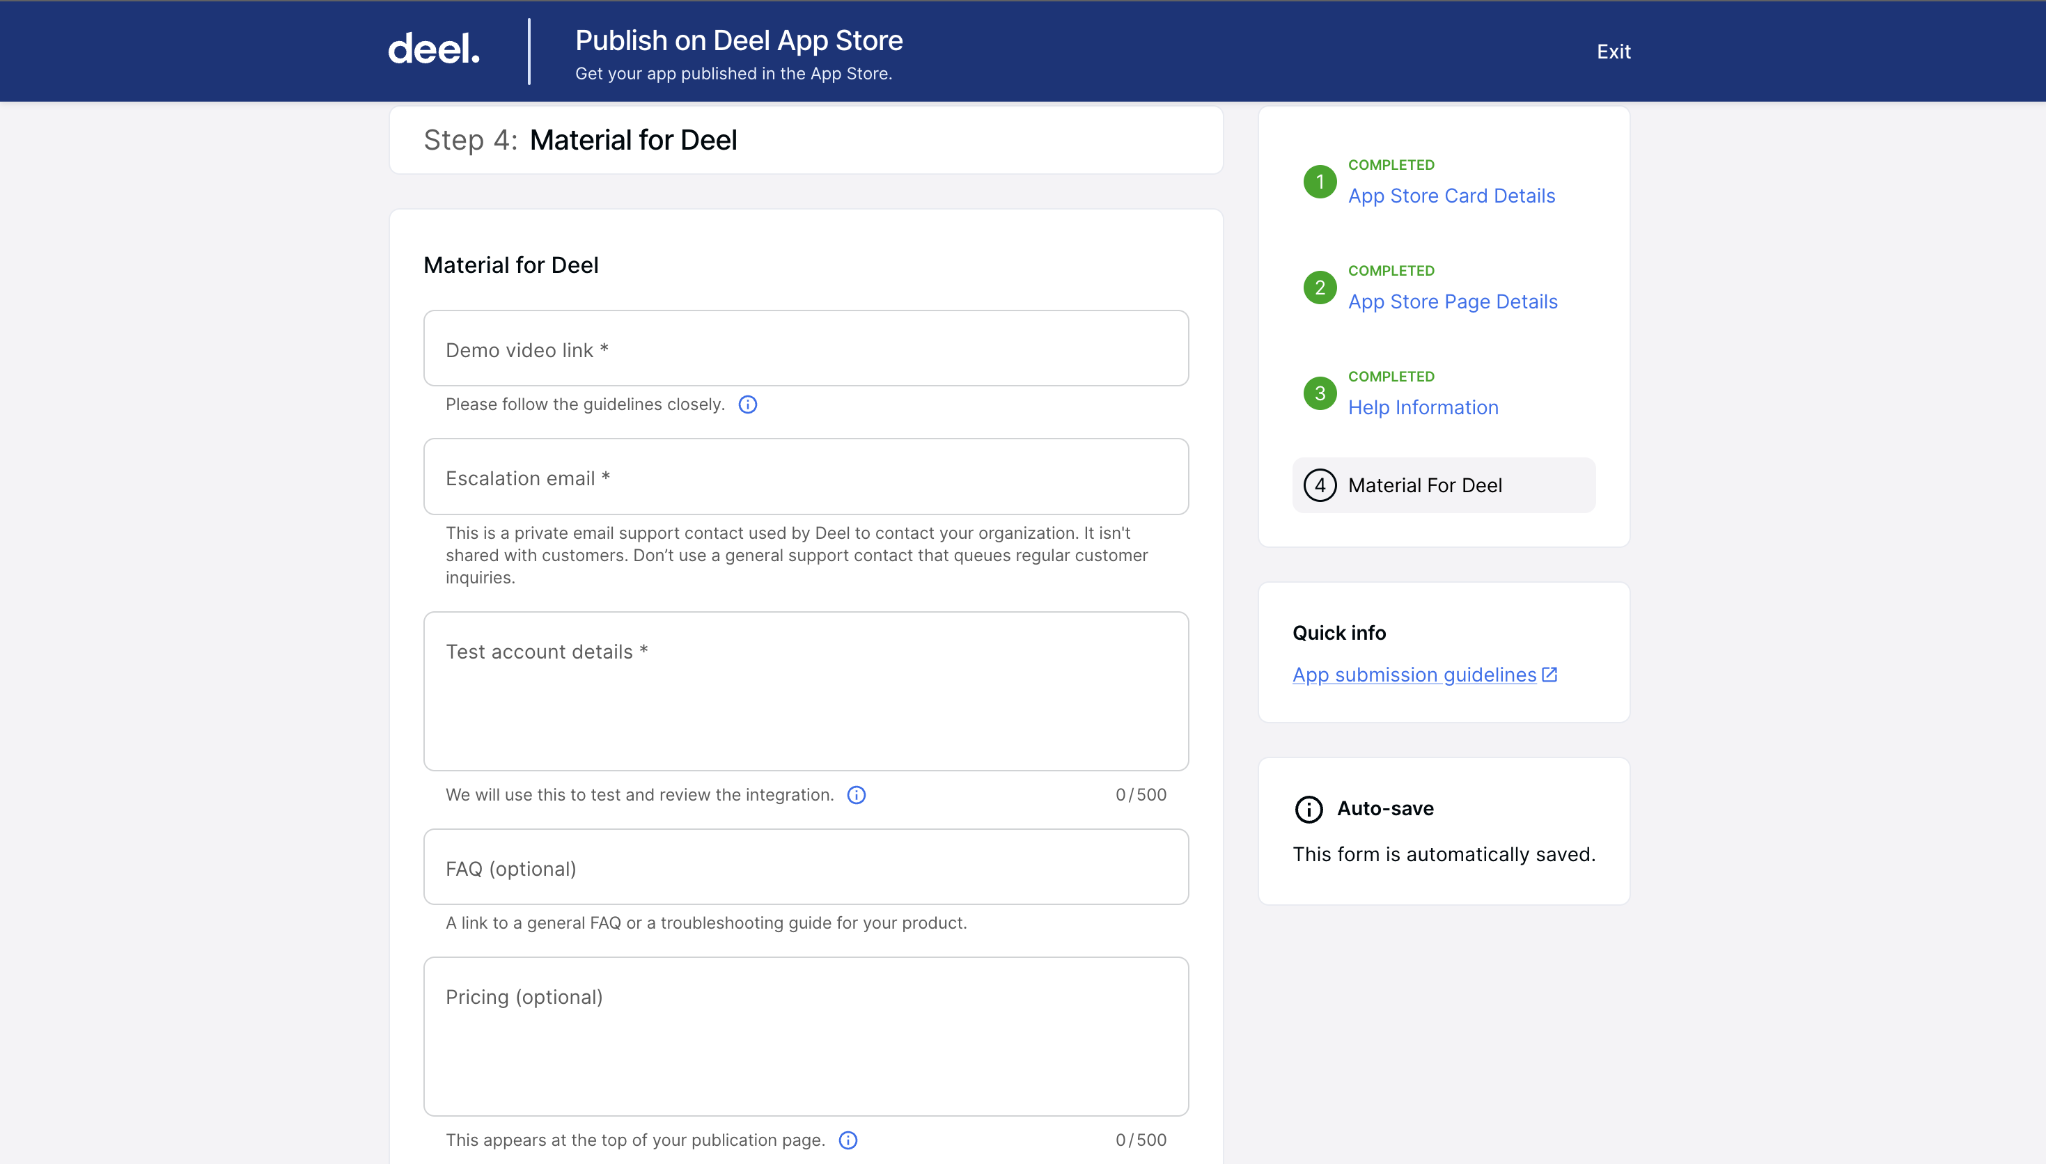Click the Publish on Deel App Store title
This screenshot has width=2046, height=1164.
[x=739, y=41]
